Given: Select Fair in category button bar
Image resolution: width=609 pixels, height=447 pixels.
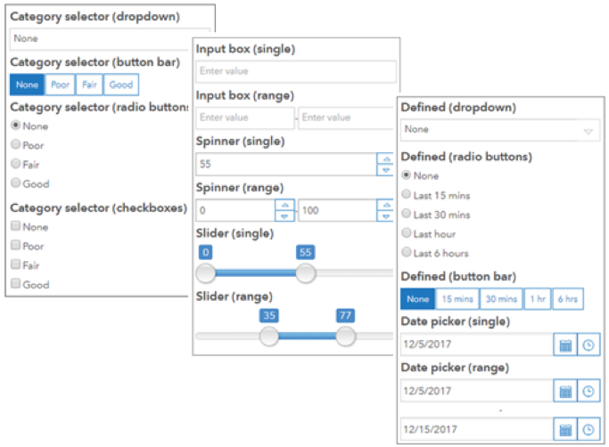Looking at the screenshot, I should [x=89, y=85].
